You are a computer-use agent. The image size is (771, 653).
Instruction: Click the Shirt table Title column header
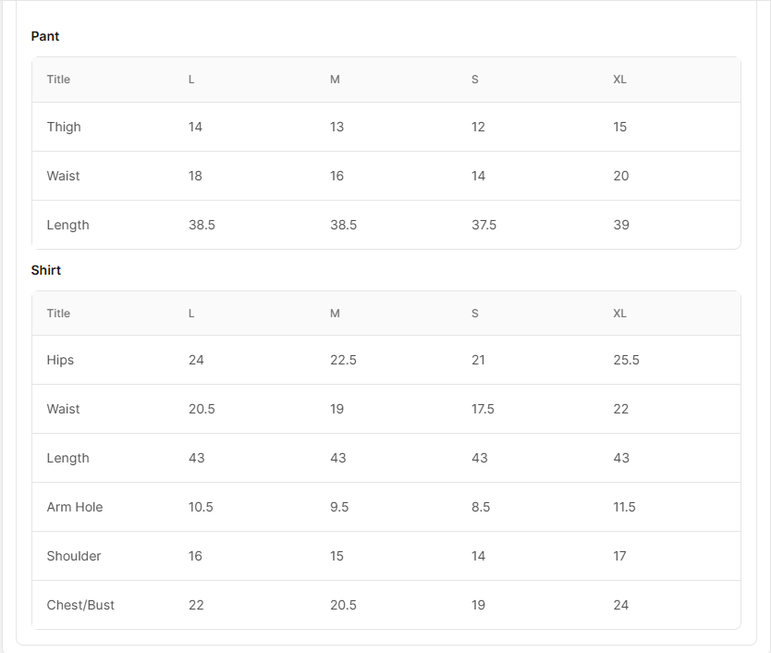click(58, 314)
